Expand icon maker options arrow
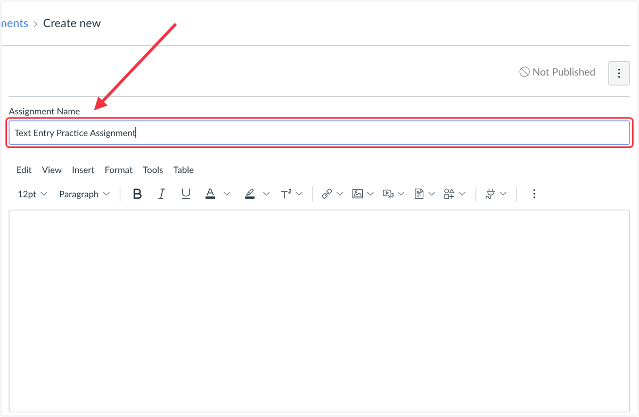Image resolution: width=639 pixels, height=417 pixels. click(462, 194)
